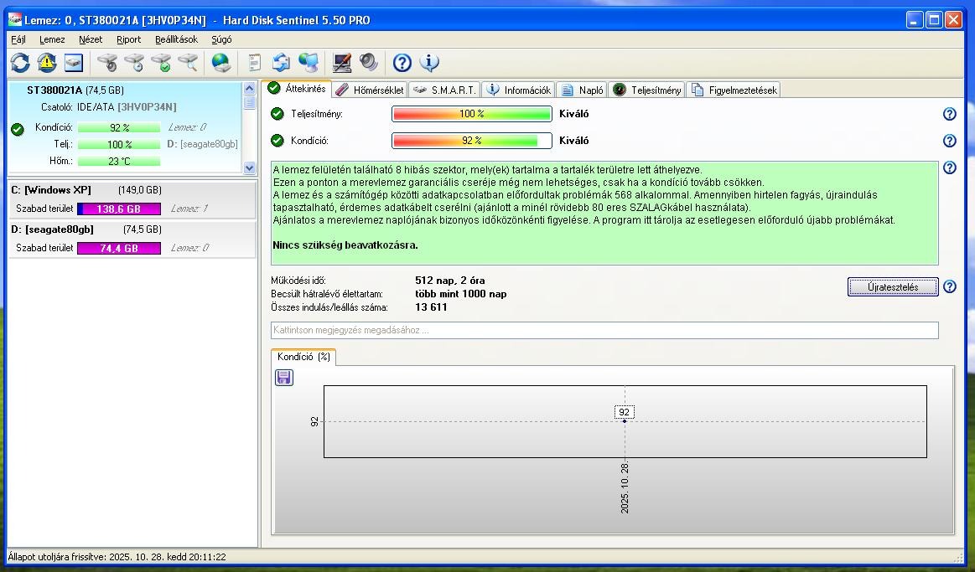Switch to the Hőmérséklet tab

tap(370, 90)
